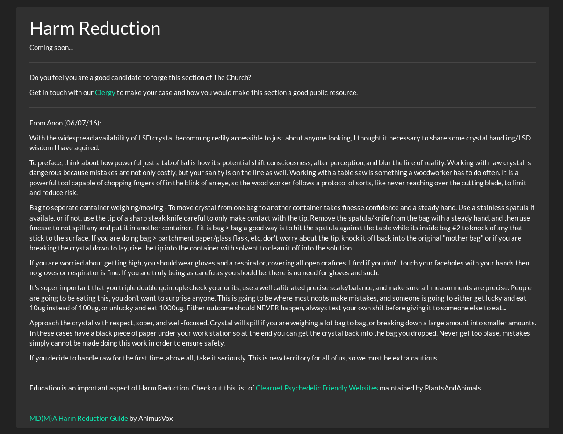Open the MD(M)A Harm Reduction Guide link
Image resolution: width=563 pixels, height=434 pixels.
(79, 418)
